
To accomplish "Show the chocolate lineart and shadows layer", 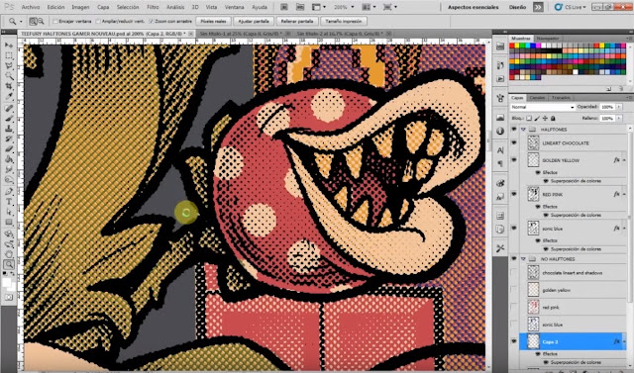I will 514,272.
